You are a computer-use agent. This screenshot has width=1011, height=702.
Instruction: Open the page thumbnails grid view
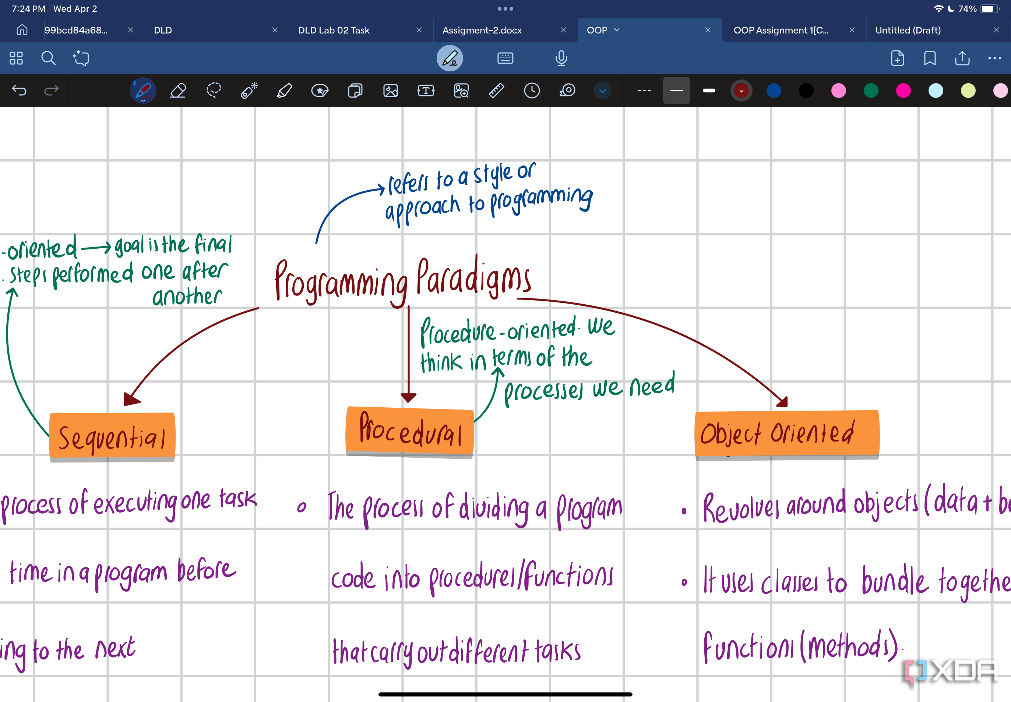tap(16, 58)
